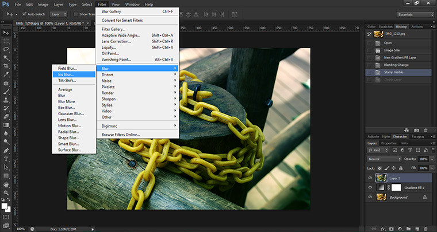Open the Normal blend mode dropdown
The image size is (437, 232).
click(384, 159)
